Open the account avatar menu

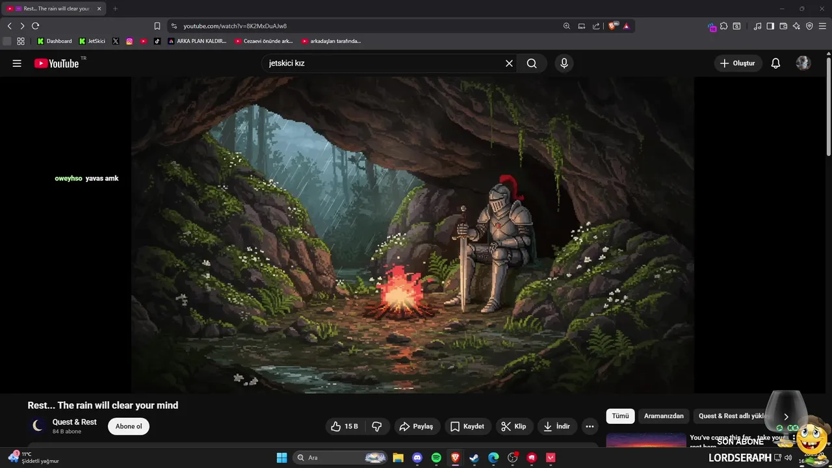(x=803, y=63)
